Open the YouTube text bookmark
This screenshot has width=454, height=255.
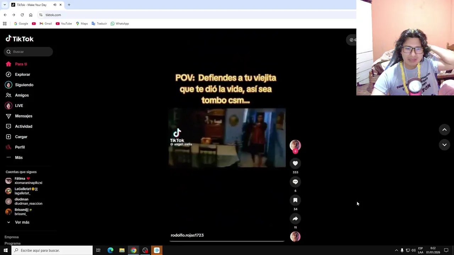coord(64,24)
